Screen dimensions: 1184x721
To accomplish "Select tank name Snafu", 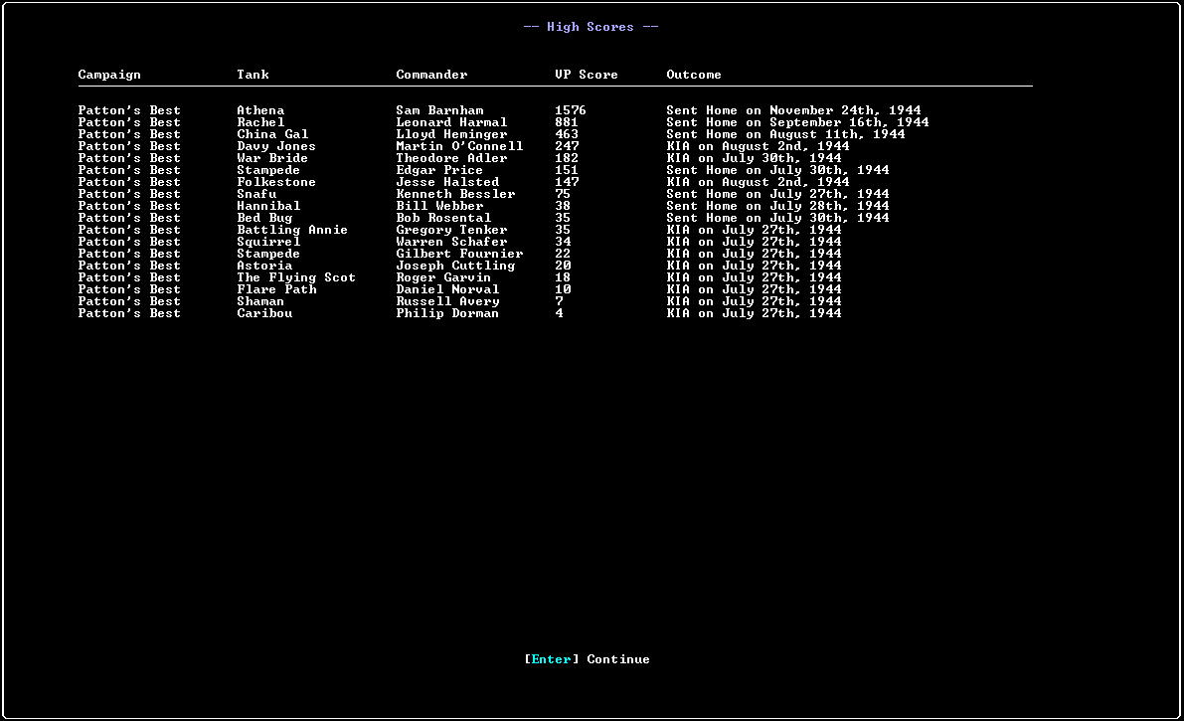I will pos(256,194).
